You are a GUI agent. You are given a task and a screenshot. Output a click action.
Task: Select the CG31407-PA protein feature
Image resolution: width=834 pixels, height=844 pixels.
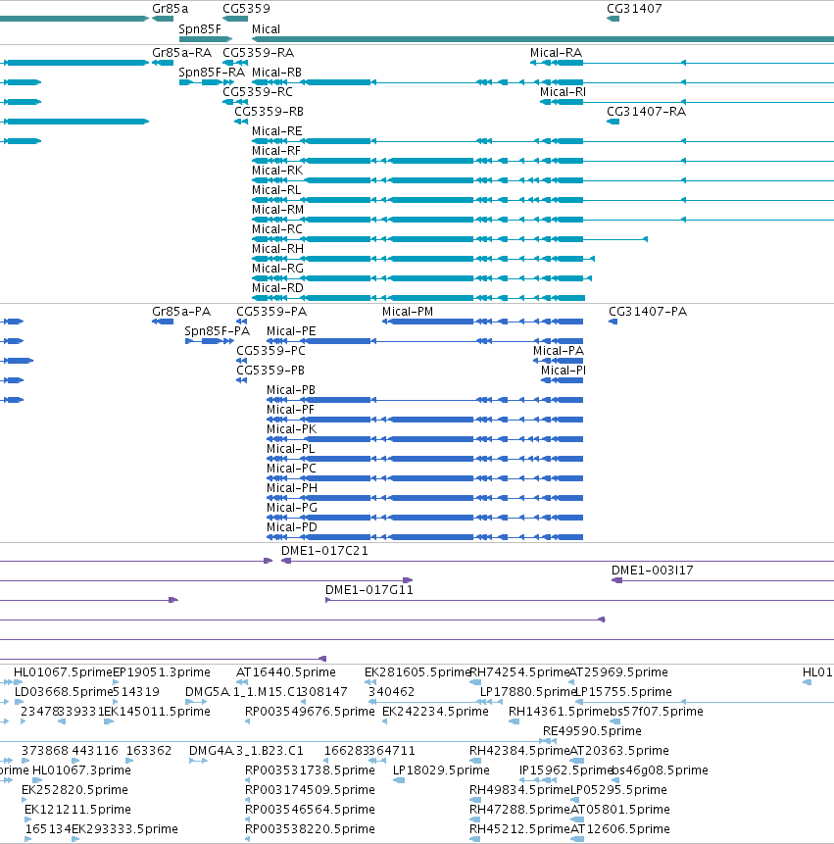coord(613,322)
